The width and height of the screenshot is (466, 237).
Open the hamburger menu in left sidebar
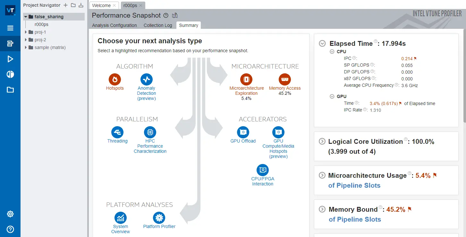coord(10,28)
